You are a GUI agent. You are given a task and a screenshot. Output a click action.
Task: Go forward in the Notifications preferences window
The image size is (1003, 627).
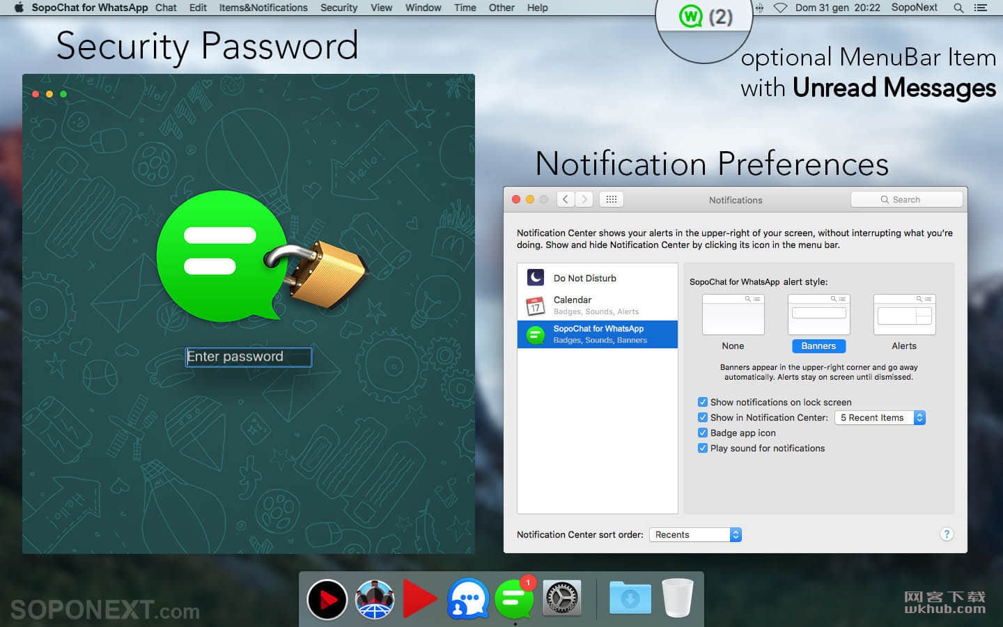tap(584, 199)
